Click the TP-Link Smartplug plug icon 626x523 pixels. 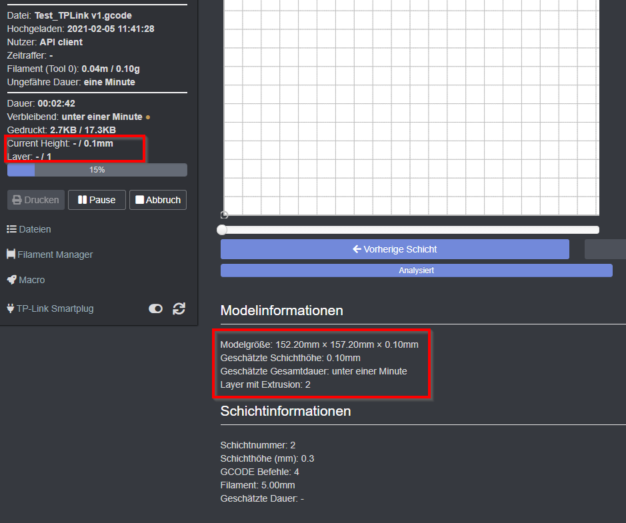[9, 308]
